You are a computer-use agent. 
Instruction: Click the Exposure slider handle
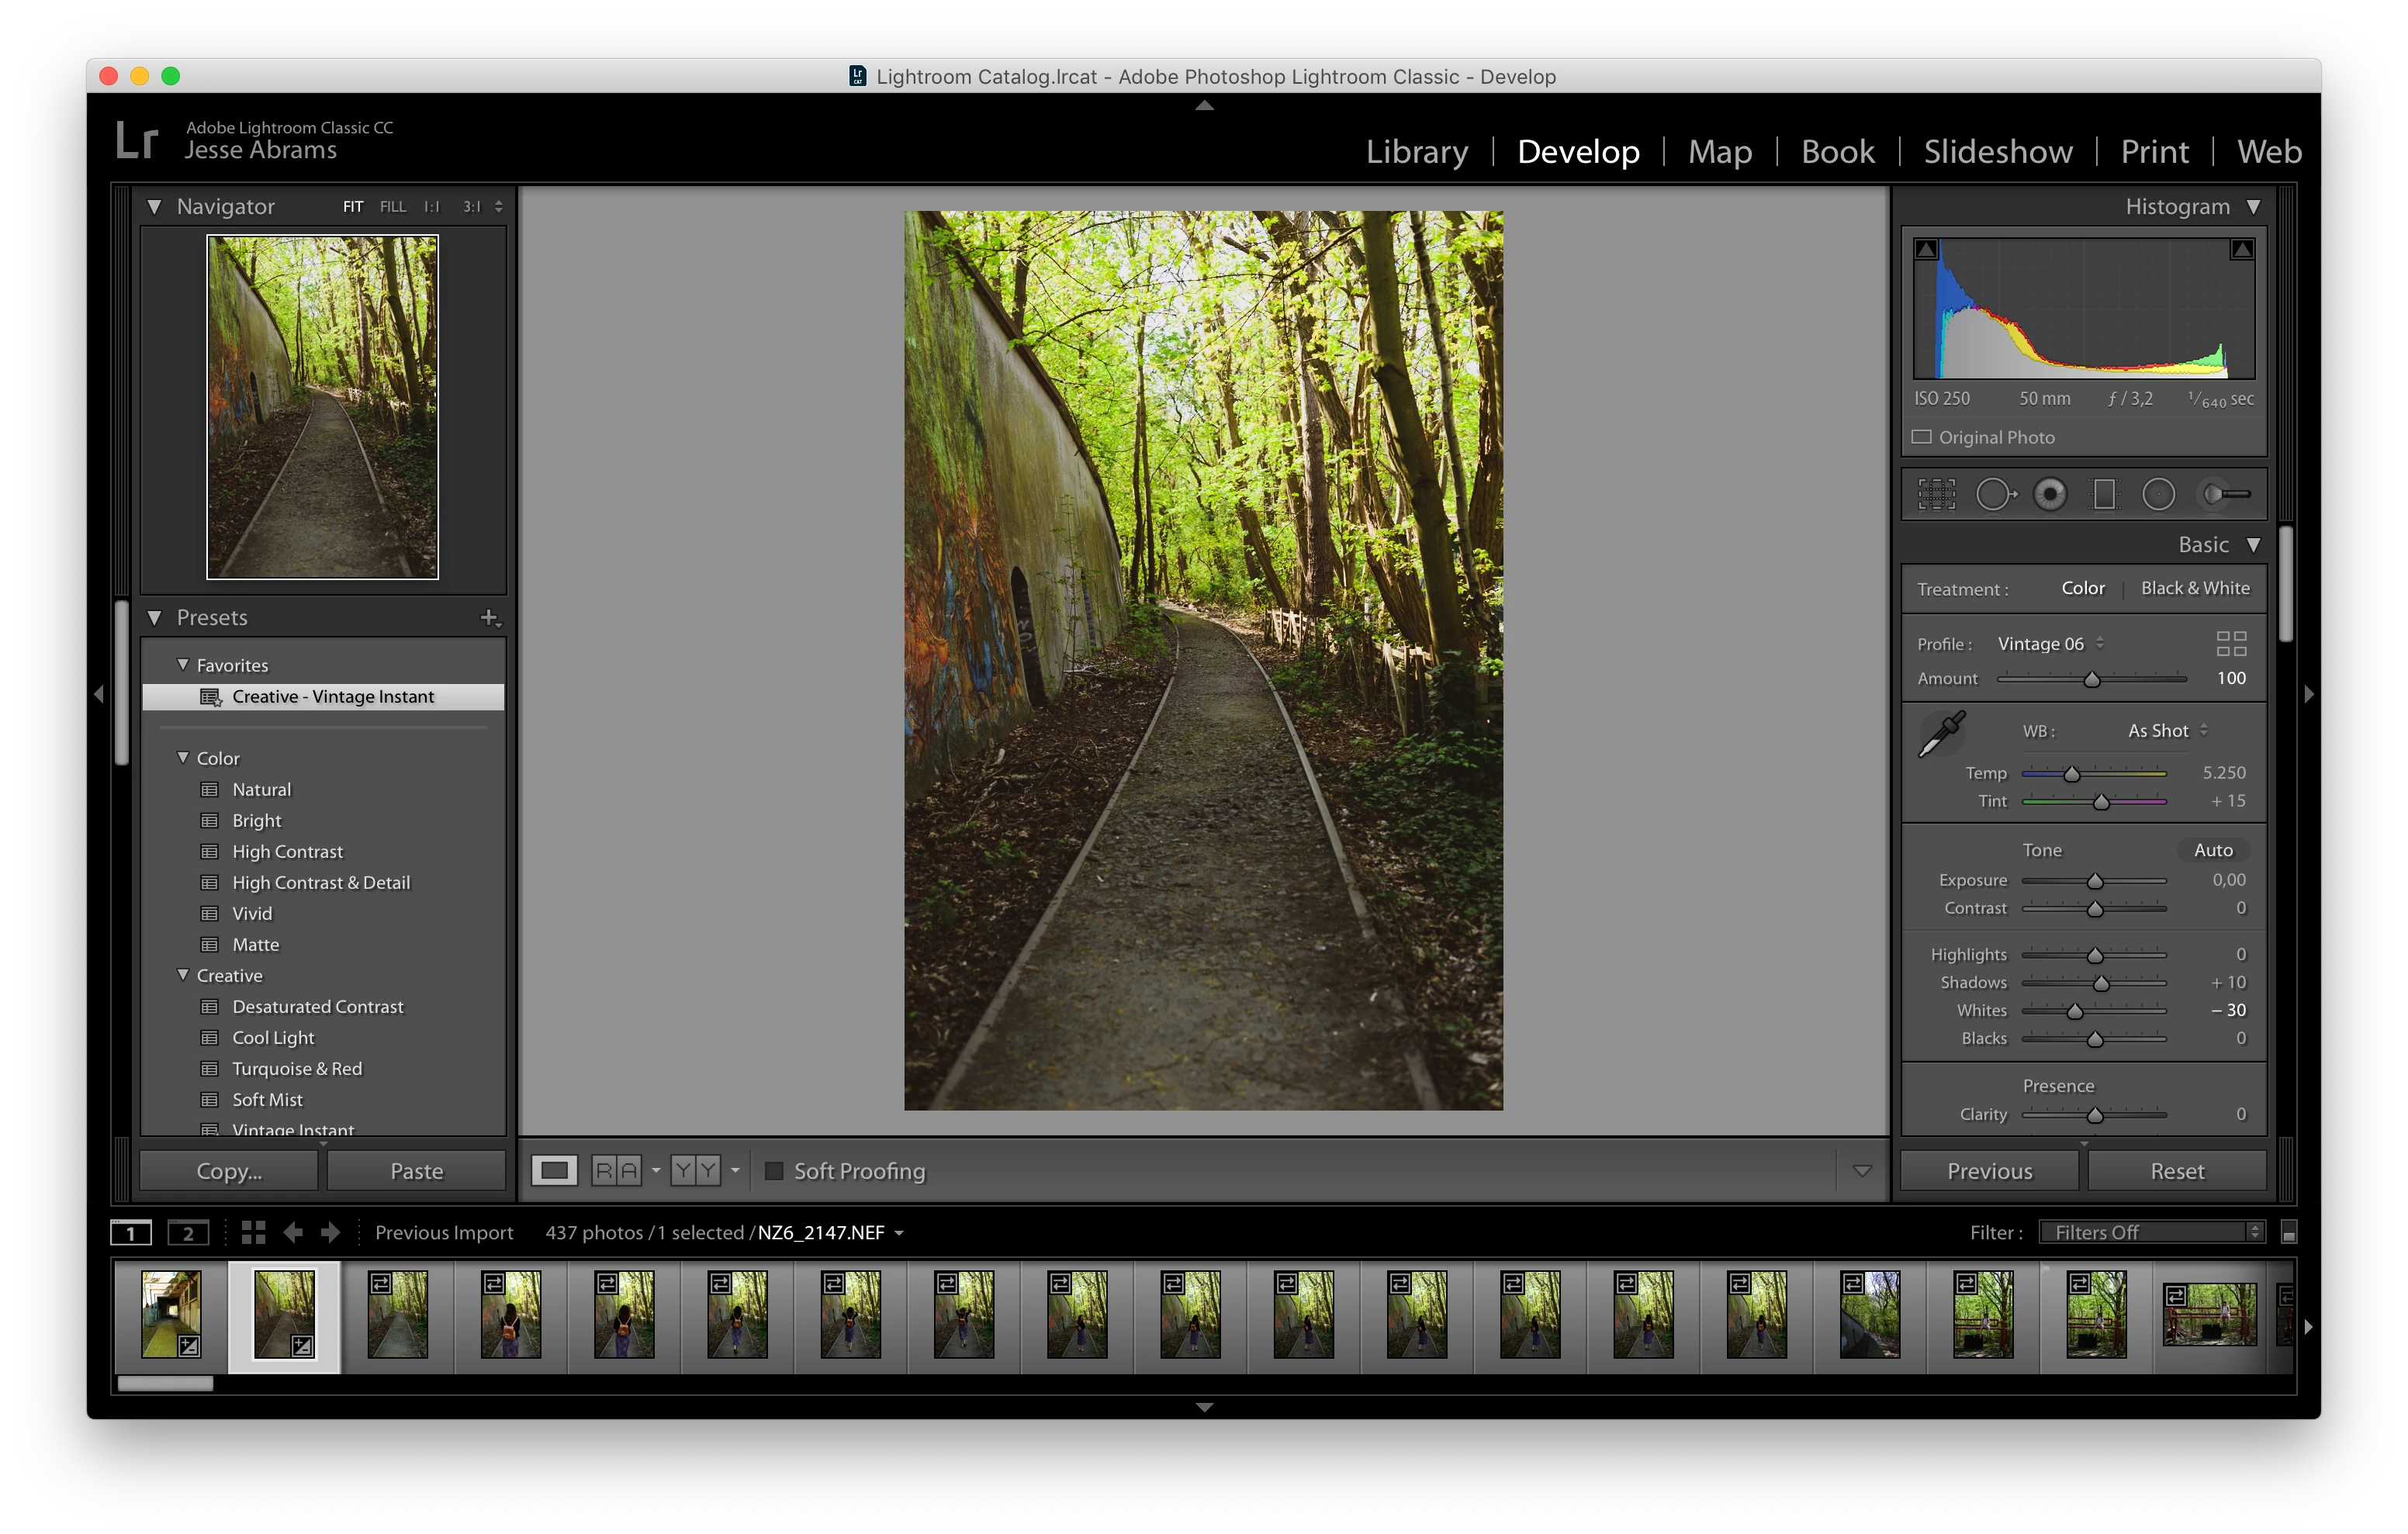point(2095,882)
